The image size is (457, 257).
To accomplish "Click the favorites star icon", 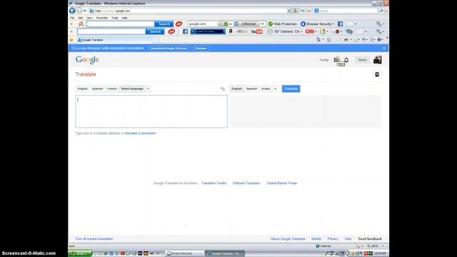I will 71,40.
